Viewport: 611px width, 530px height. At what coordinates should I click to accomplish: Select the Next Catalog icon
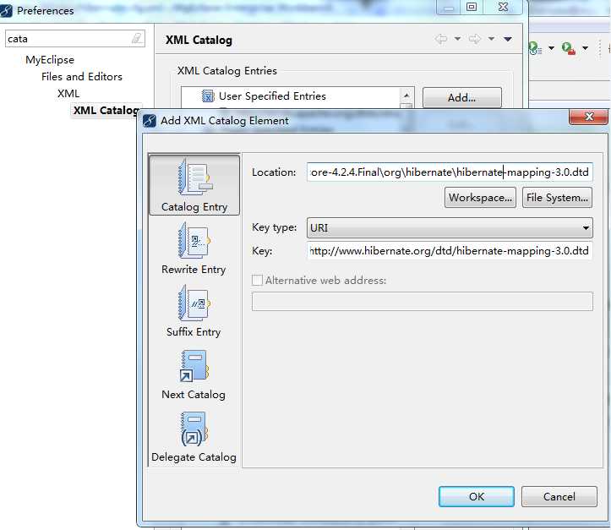click(x=194, y=366)
